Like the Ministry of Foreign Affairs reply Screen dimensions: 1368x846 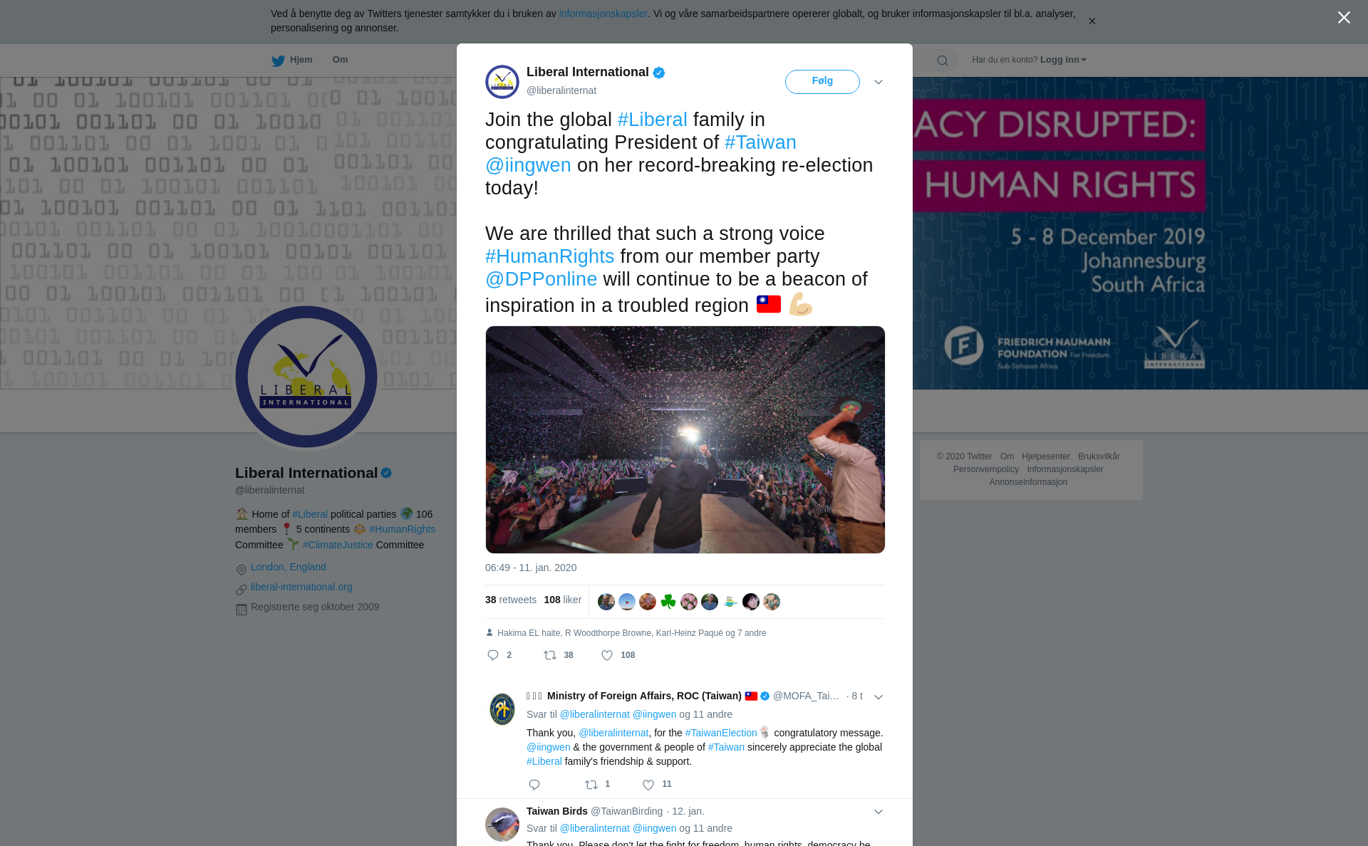[x=648, y=785]
